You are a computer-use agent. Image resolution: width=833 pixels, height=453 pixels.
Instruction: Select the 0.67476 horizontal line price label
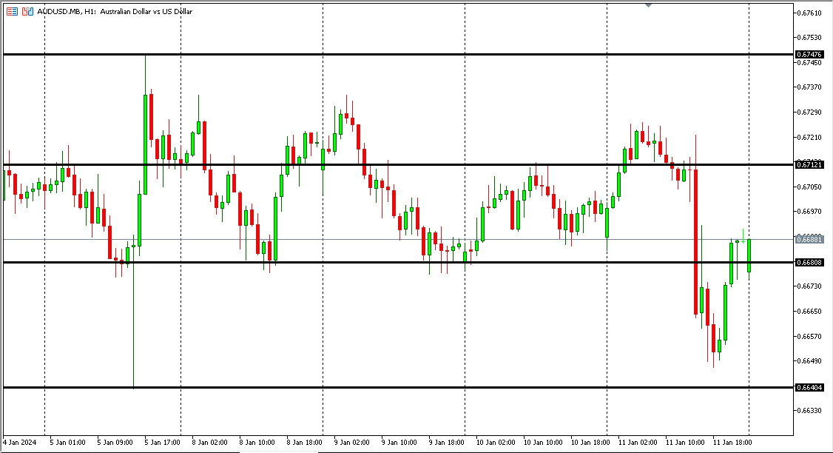pyautogui.click(x=809, y=54)
